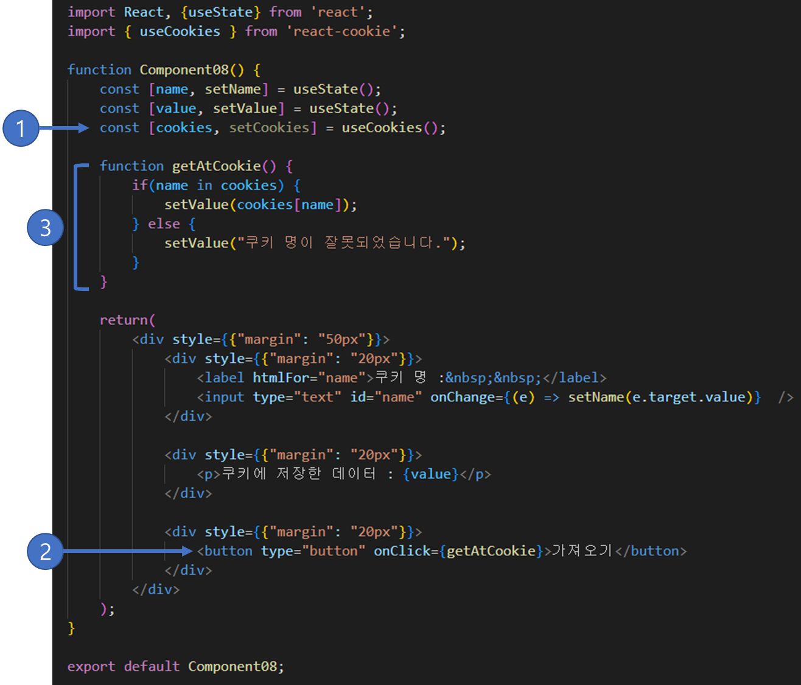Screen dimensions: 801x685
Task: Click the 'react-cookie' import string
Action: (x=342, y=32)
